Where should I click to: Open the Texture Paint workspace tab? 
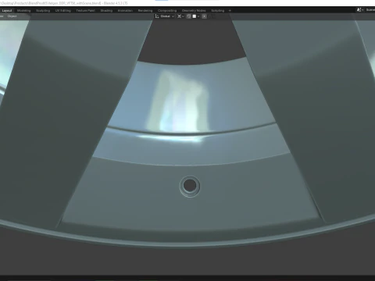(85, 11)
